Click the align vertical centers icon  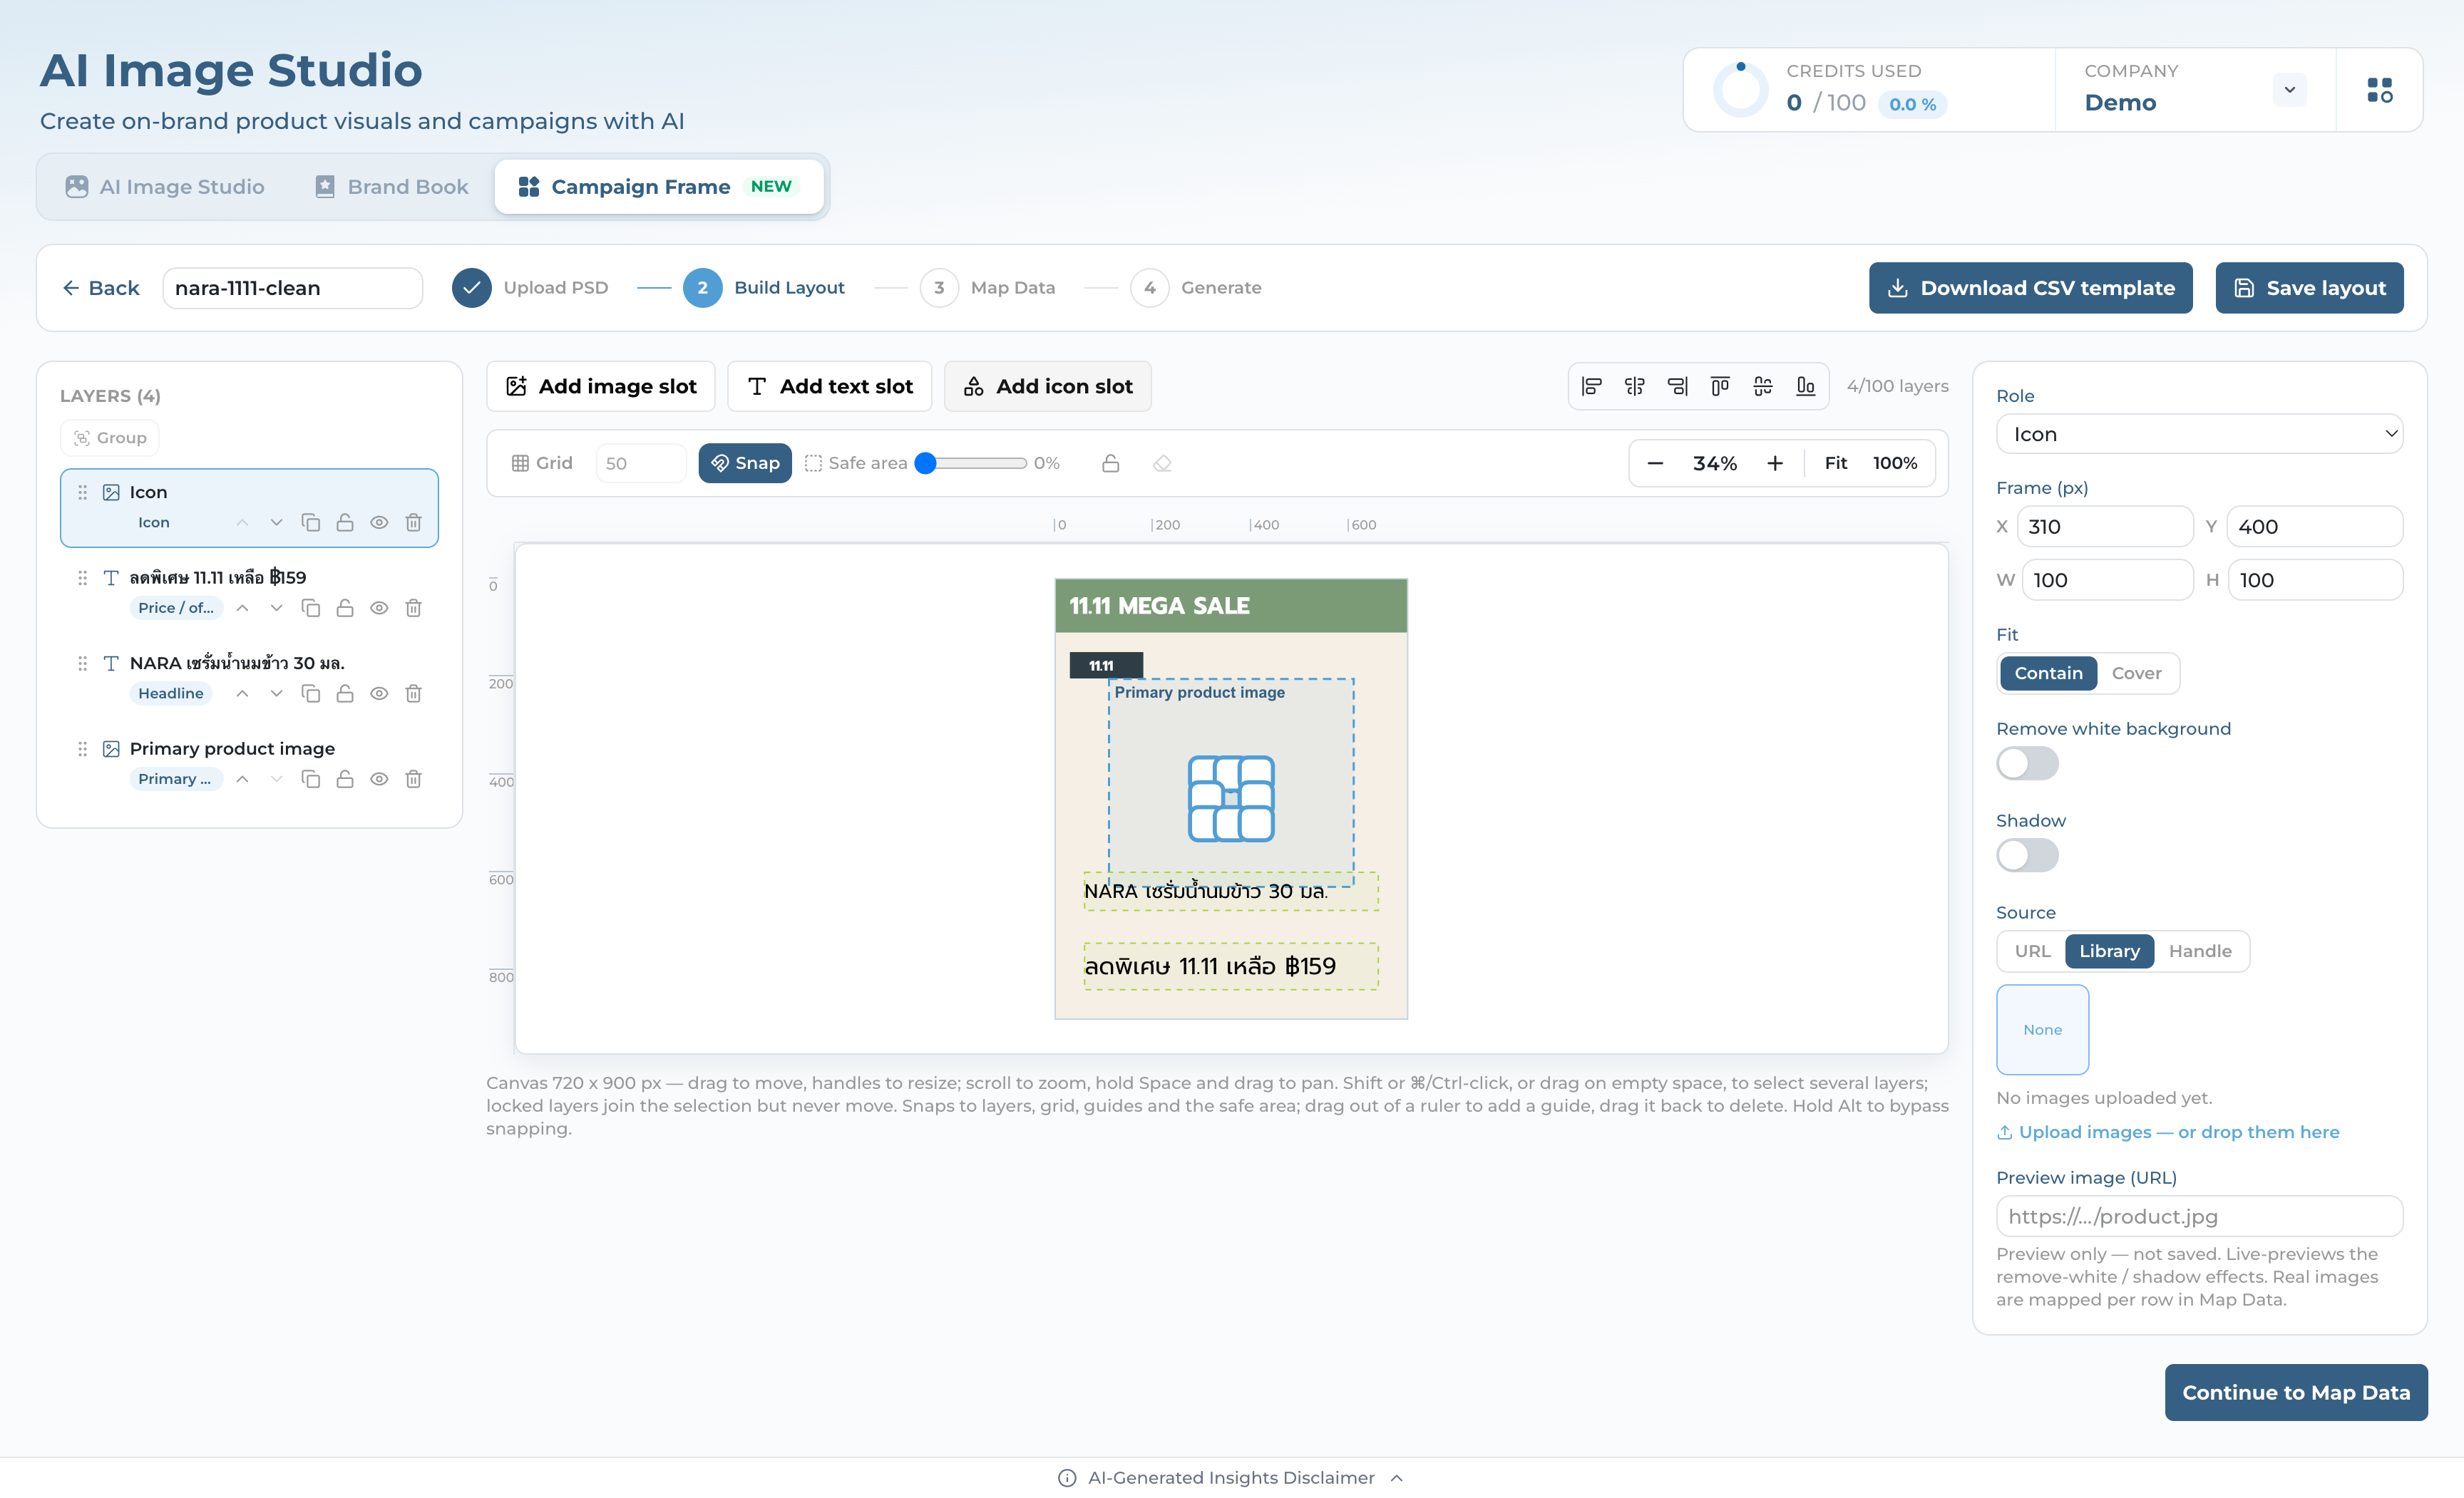[x=1763, y=386]
